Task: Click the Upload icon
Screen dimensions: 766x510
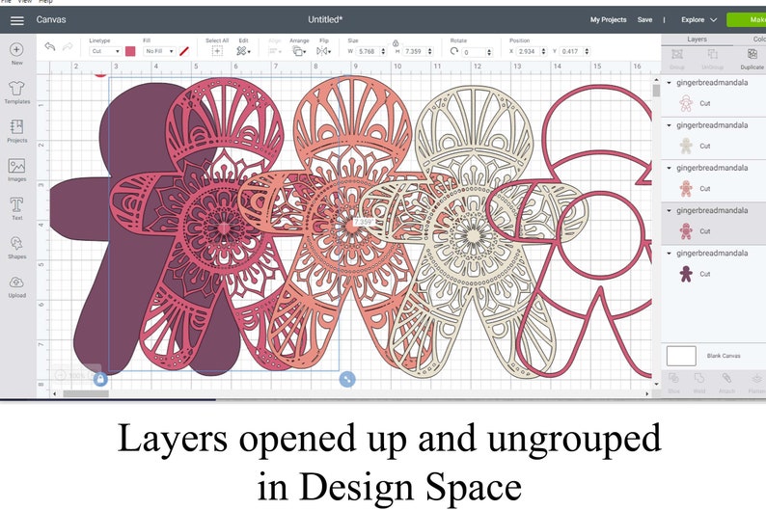Action: click(x=16, y=282)
